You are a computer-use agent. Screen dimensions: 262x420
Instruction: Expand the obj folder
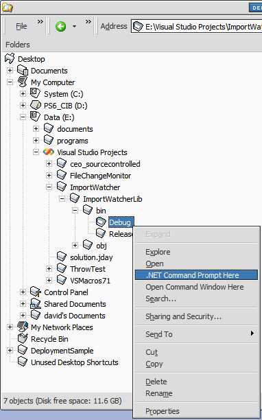tap(75, 246)
